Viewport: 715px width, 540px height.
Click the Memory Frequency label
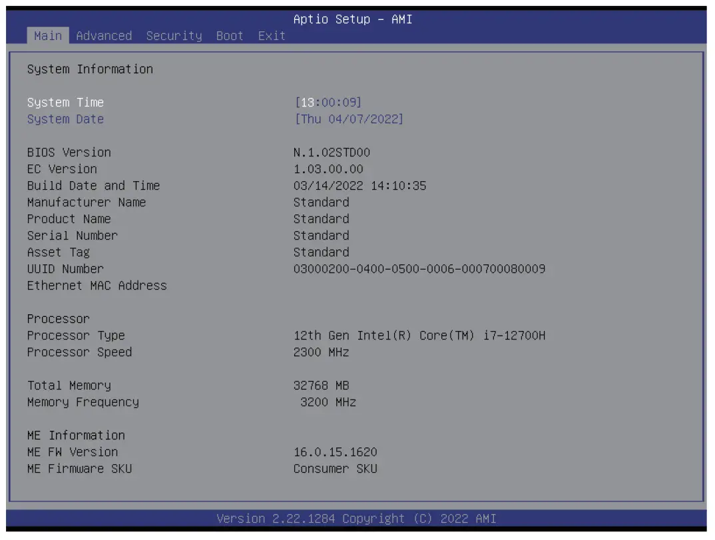pos(83,403)
